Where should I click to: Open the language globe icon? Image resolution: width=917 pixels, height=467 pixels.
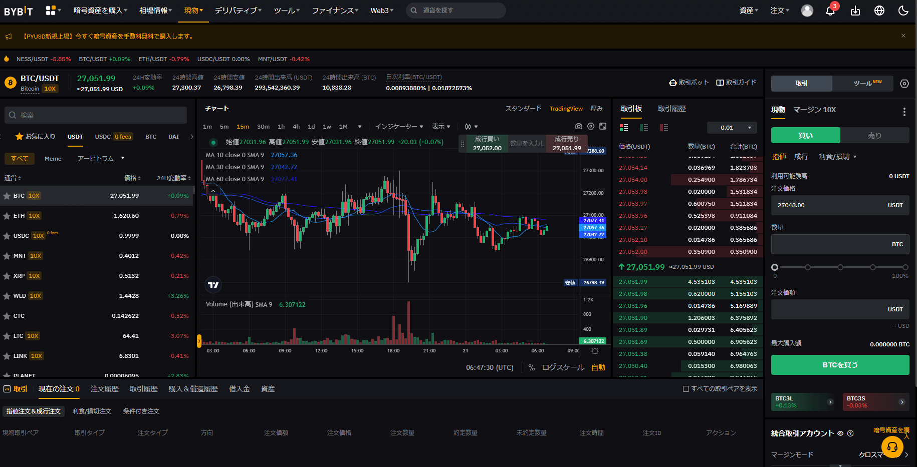879,11
